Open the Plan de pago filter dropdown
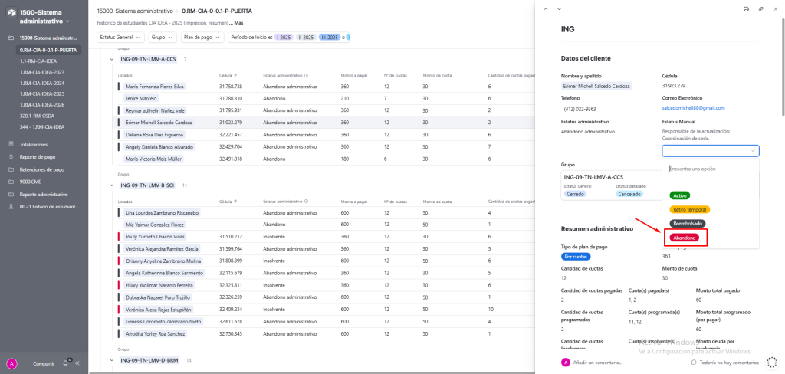The height and width of the screenshot is (374, 785). click(202, 37)
